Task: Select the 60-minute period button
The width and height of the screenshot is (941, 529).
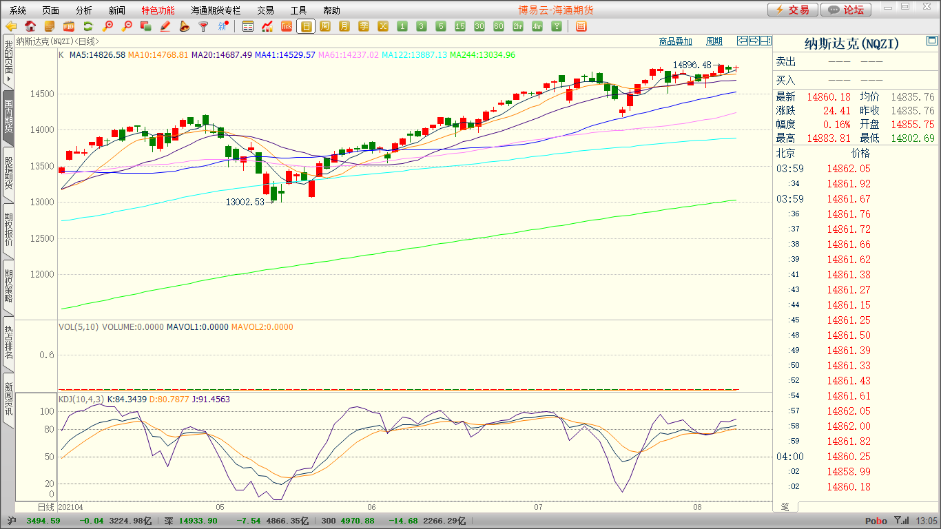Action: (499, 26)
